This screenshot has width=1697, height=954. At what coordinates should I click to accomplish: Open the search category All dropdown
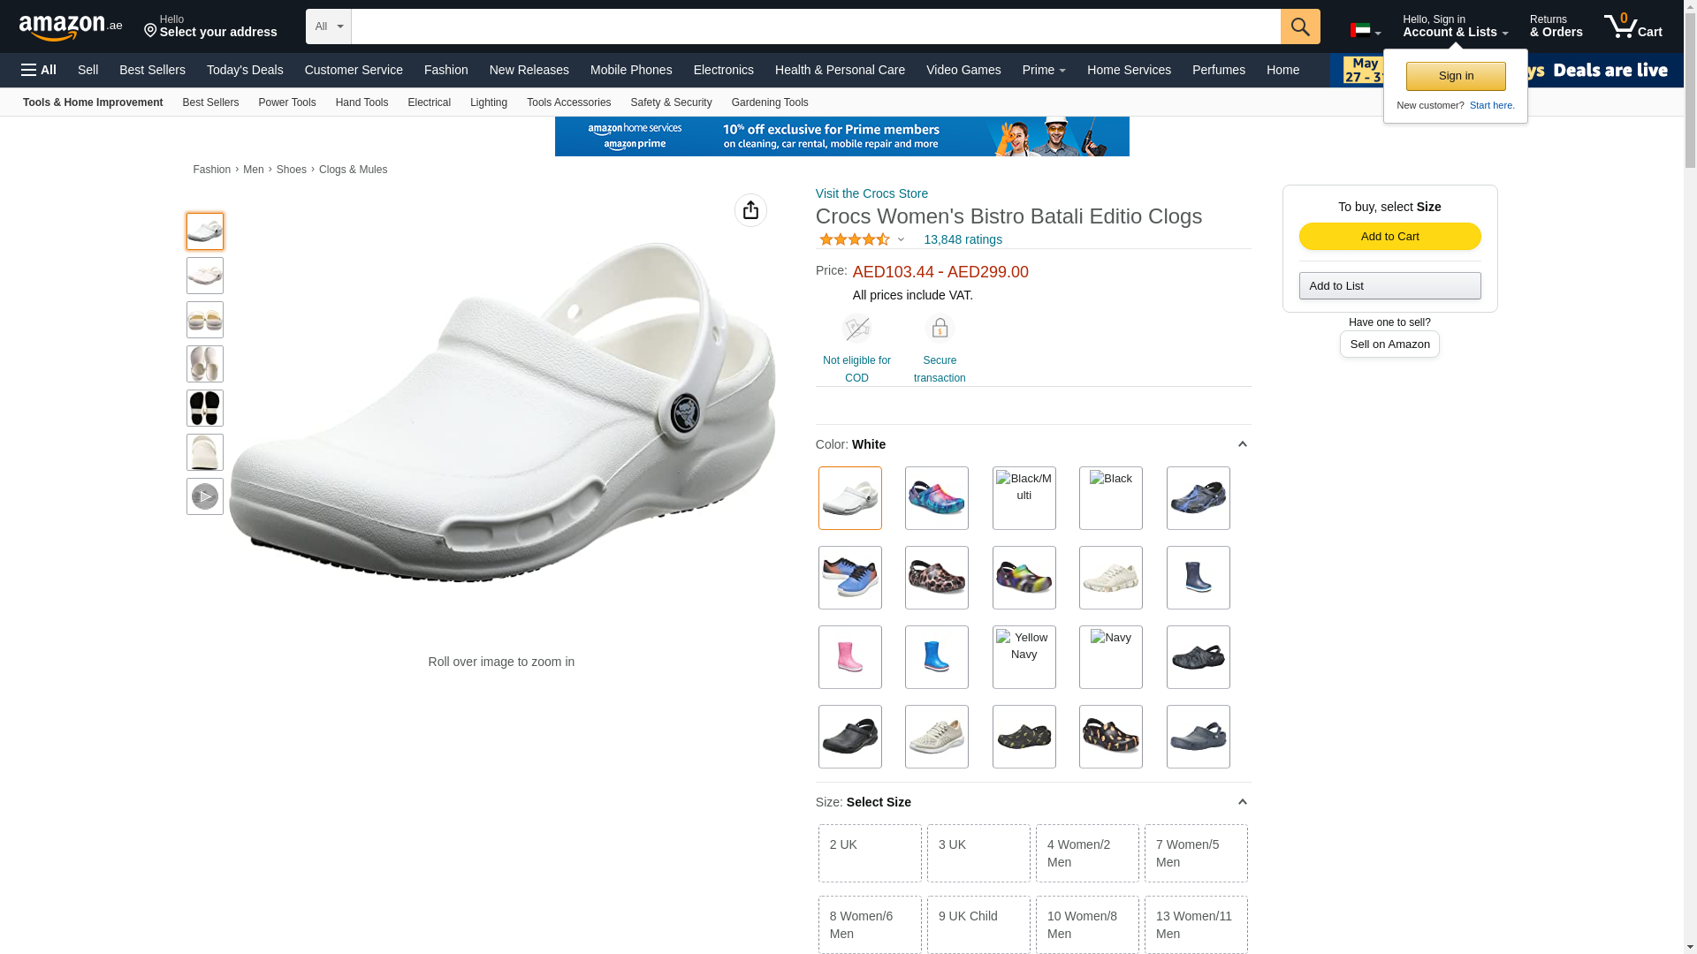pyautogui.click(x=329, y=26)
